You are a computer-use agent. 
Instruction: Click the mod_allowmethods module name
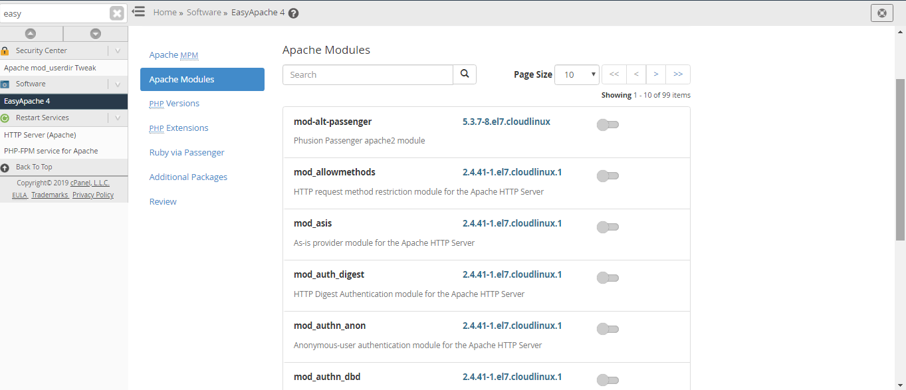334,172
